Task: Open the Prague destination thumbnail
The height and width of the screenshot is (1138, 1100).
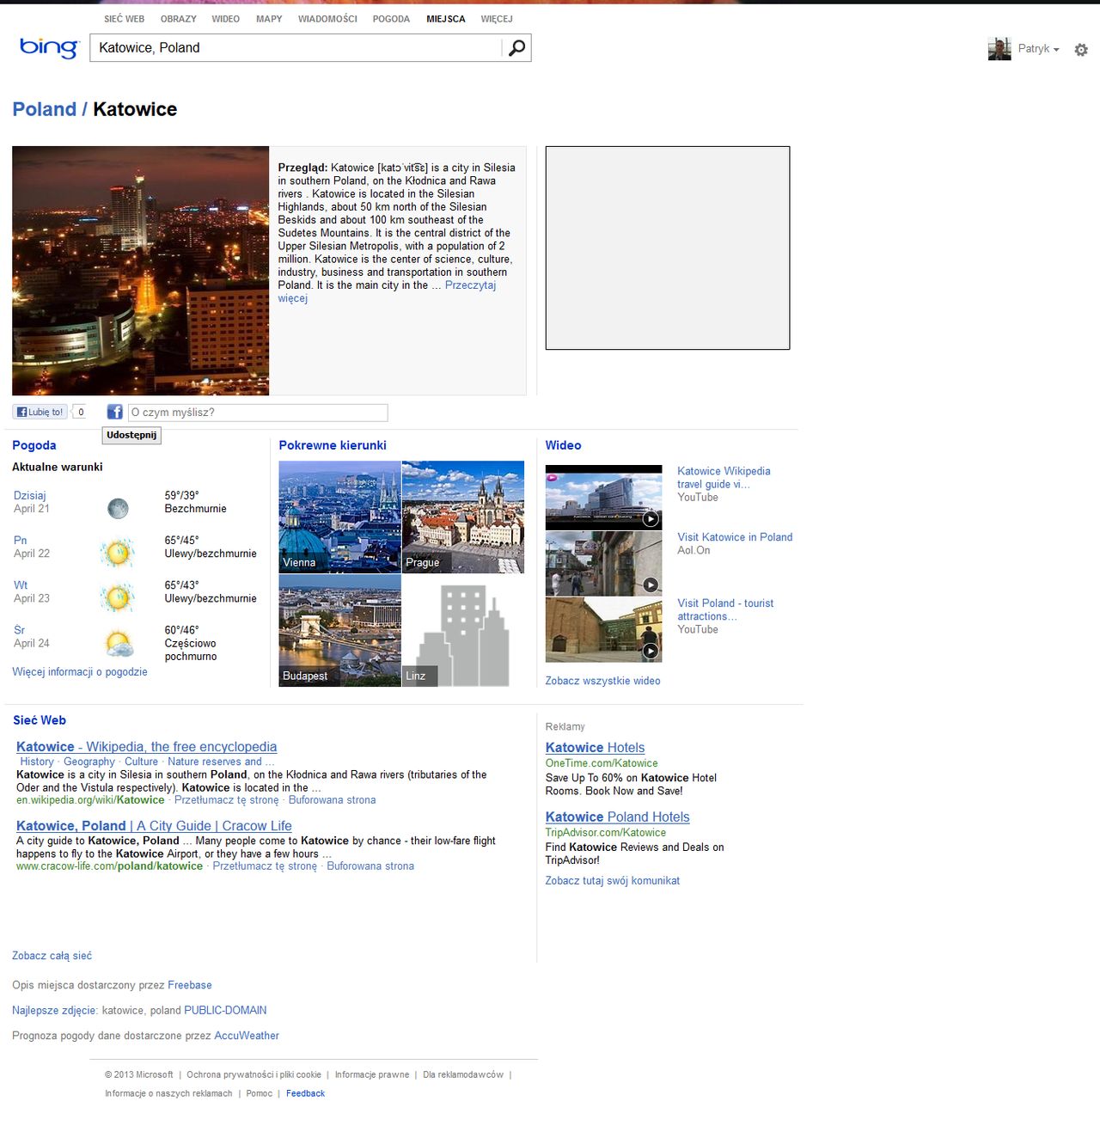Action: [x=463, y=517]
